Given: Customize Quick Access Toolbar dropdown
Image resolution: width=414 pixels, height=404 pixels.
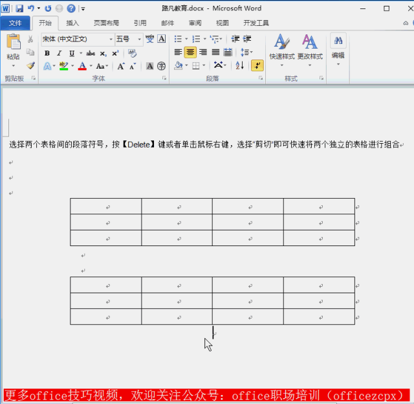Looking at the screenshot, I should (x=83, y=8).
